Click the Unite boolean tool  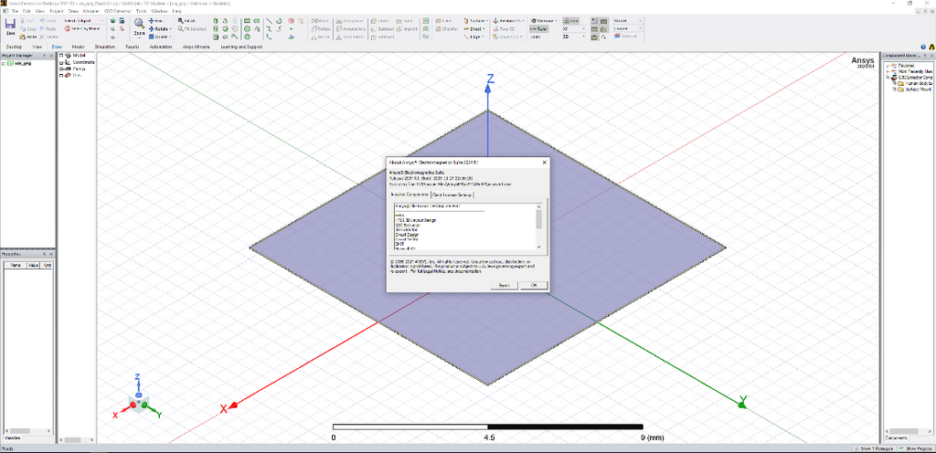click(x=378, y=21)
